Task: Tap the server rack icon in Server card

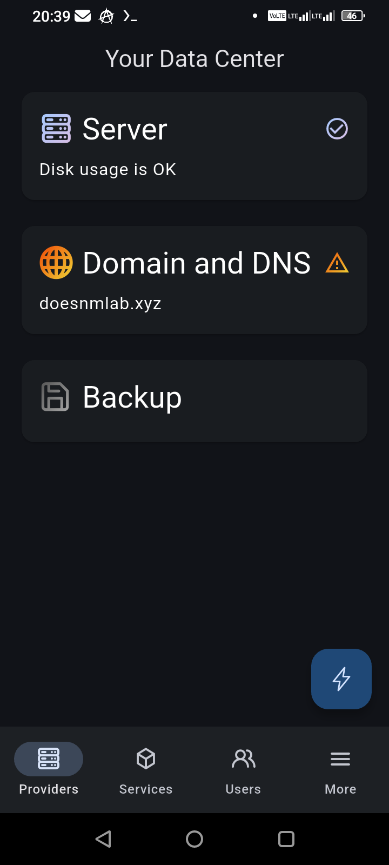Action: click(x=56, y=129)
